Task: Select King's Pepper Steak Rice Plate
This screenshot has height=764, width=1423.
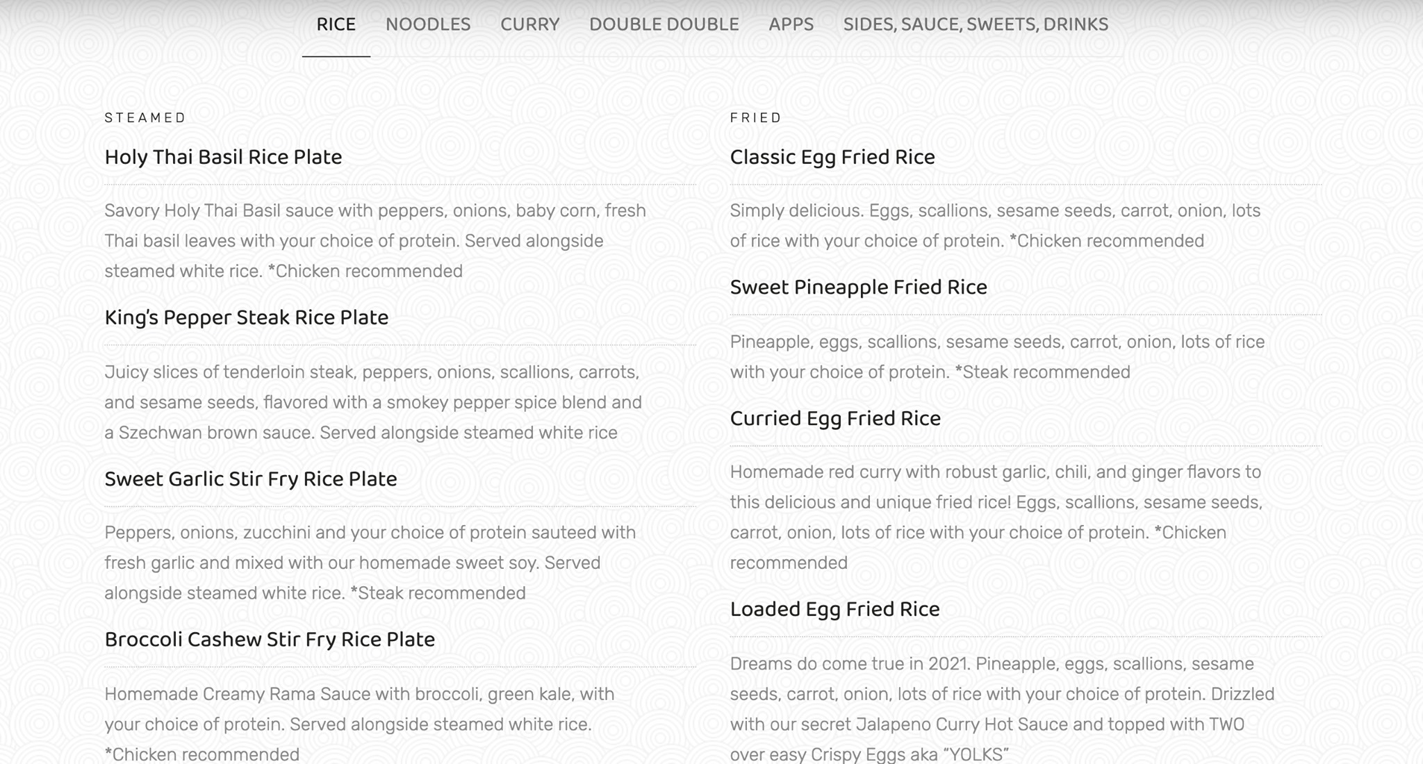Action: tap(246, 317)
